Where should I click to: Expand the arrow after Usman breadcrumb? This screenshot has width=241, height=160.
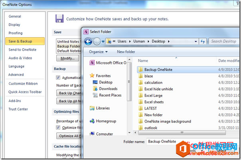(x=148, y=41)
